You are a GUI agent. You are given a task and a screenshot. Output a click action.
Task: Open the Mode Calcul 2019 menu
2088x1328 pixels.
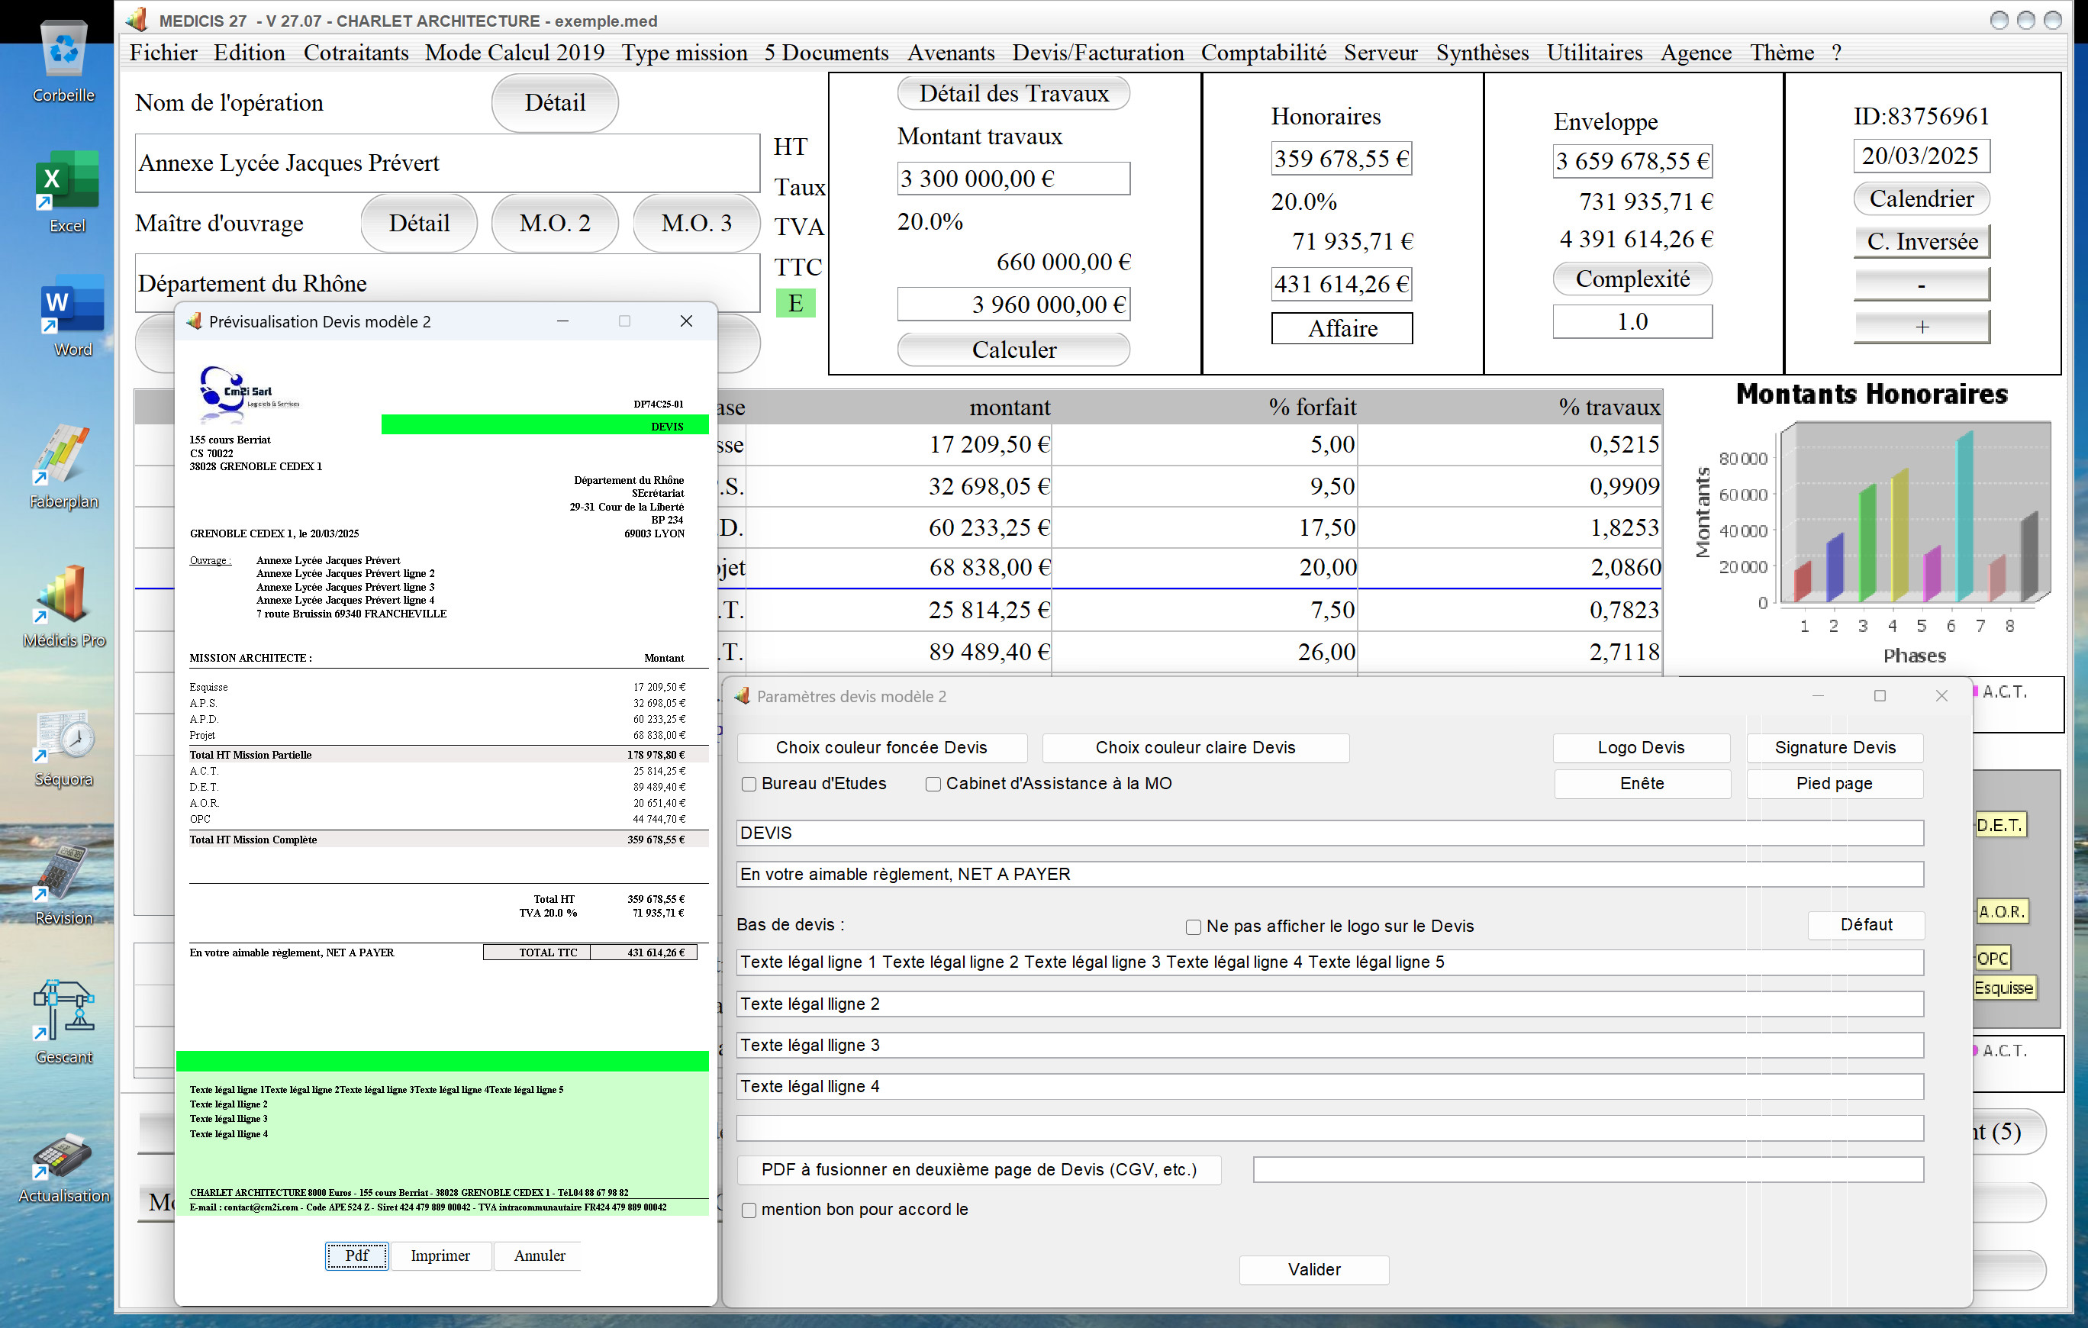click(514, 53)
